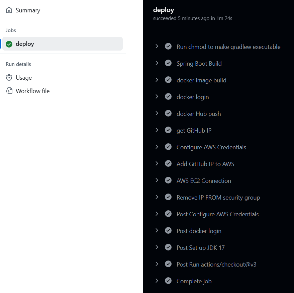294x293 pixels.
Task: Click the 'Post Configure AWS Credentials' label
Action: point(217,214)
